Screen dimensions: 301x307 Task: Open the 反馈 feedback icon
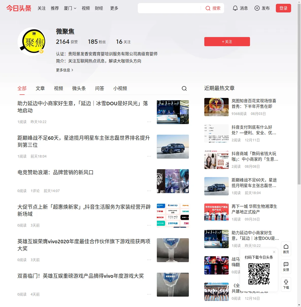(286, 264)
